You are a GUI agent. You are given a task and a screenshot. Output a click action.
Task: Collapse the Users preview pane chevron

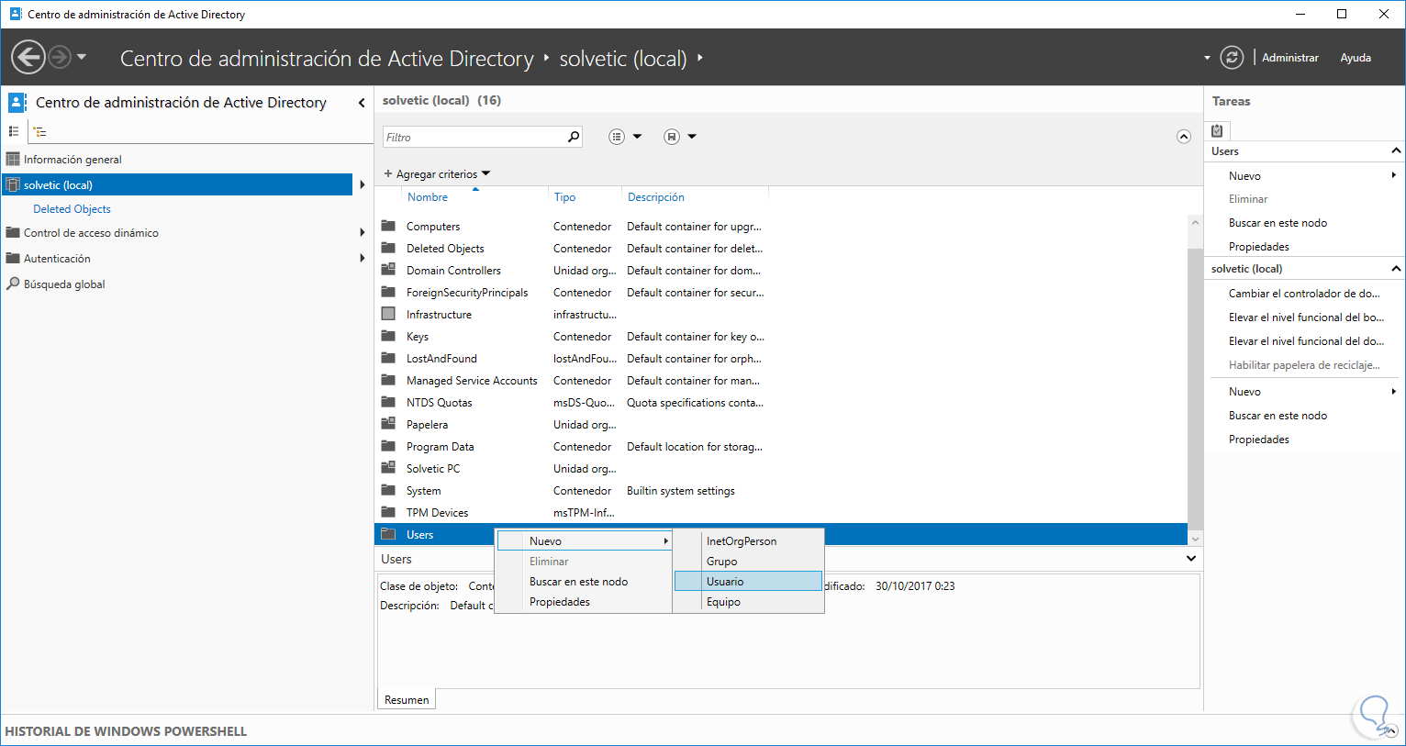click(x=1190, y=559)
